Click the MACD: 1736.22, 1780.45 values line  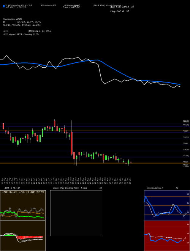[x=22, y=25]
